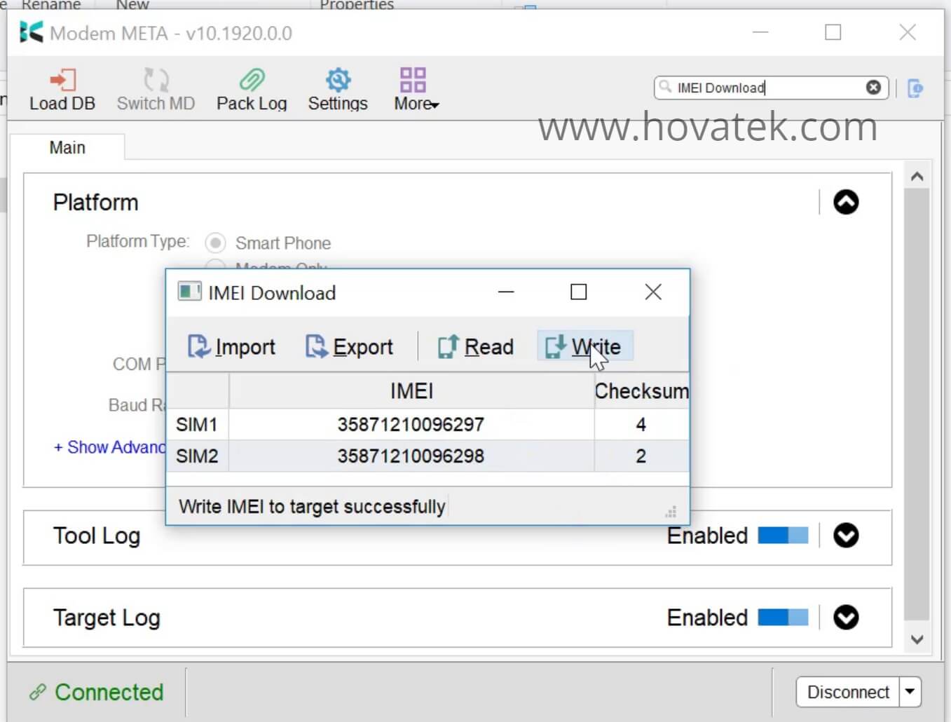Open Load DB in the toolbar

point(62,88)
